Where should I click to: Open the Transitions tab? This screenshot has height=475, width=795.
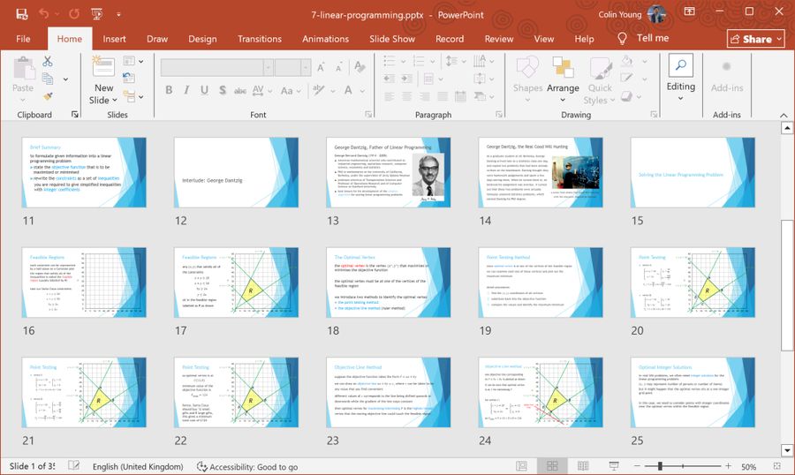(x=259, y=39)
